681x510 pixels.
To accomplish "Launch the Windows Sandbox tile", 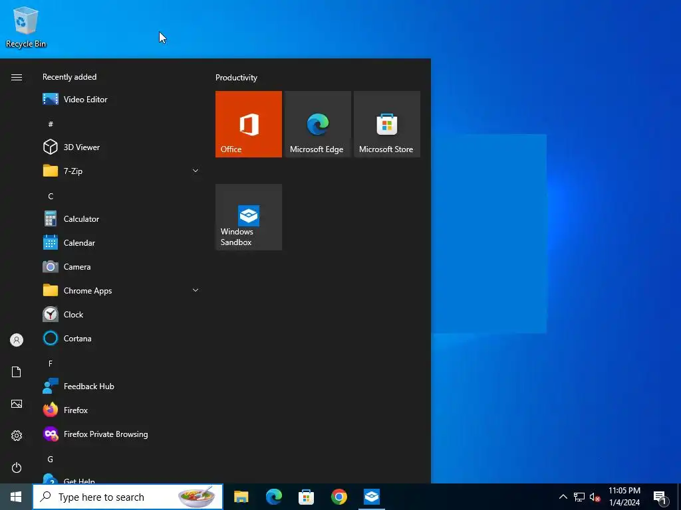I will click(249, 217).
